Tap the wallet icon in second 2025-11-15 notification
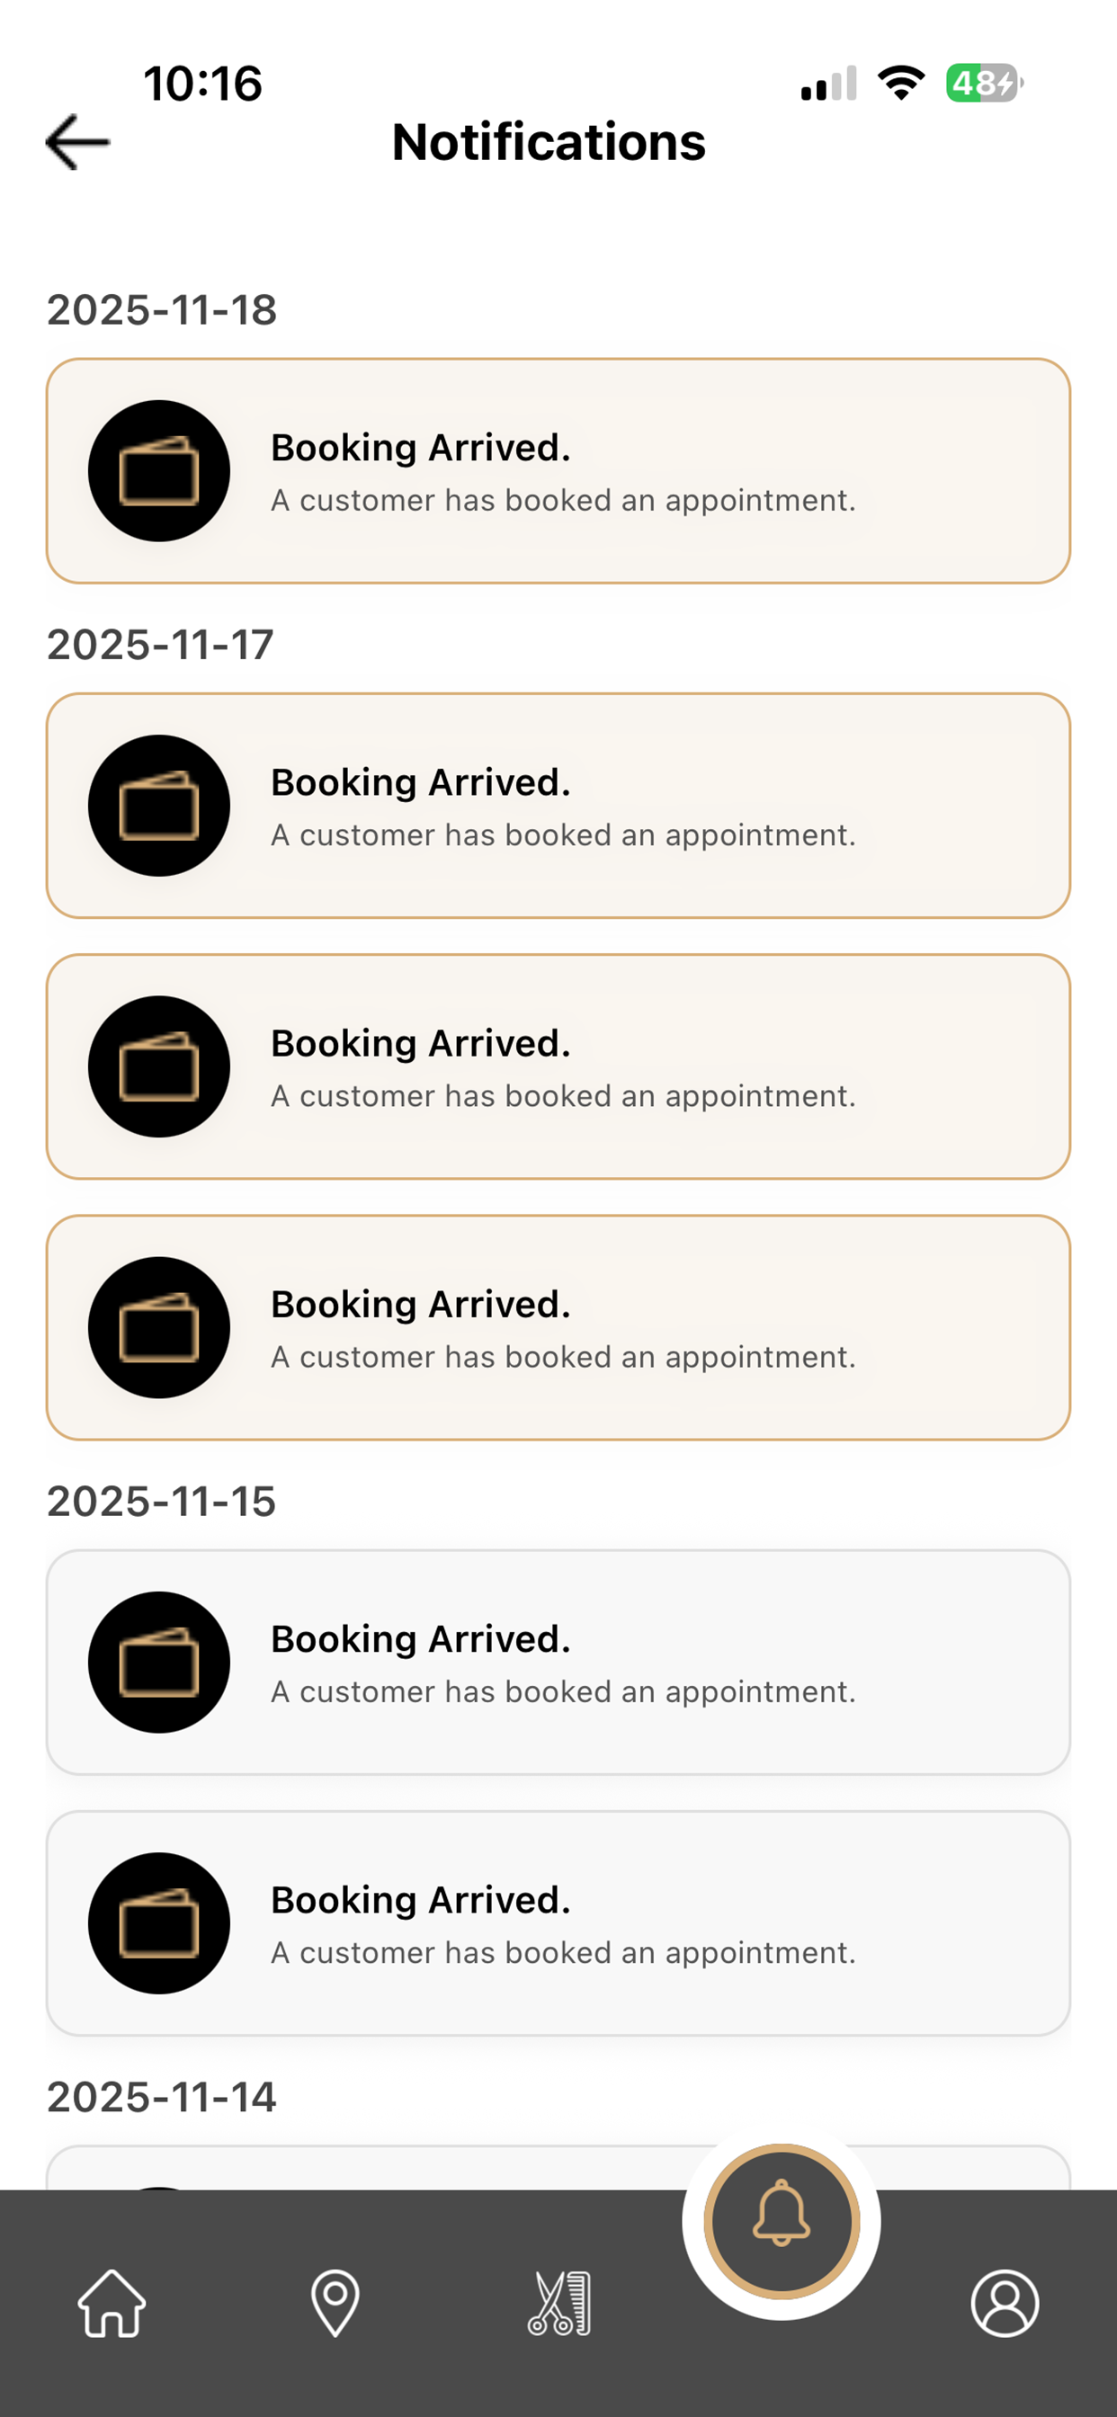1117x2417 pixels. (x=158, y=1923)
